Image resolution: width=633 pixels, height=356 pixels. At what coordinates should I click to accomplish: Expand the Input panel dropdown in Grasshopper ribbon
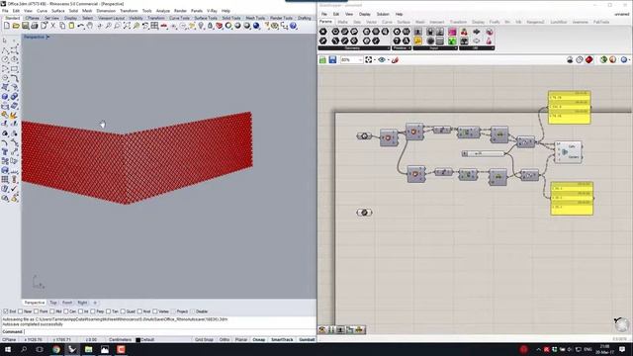(x=455, y=48)
